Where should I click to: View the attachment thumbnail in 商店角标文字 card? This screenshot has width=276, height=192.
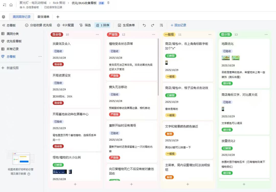[x=223, y=109]
